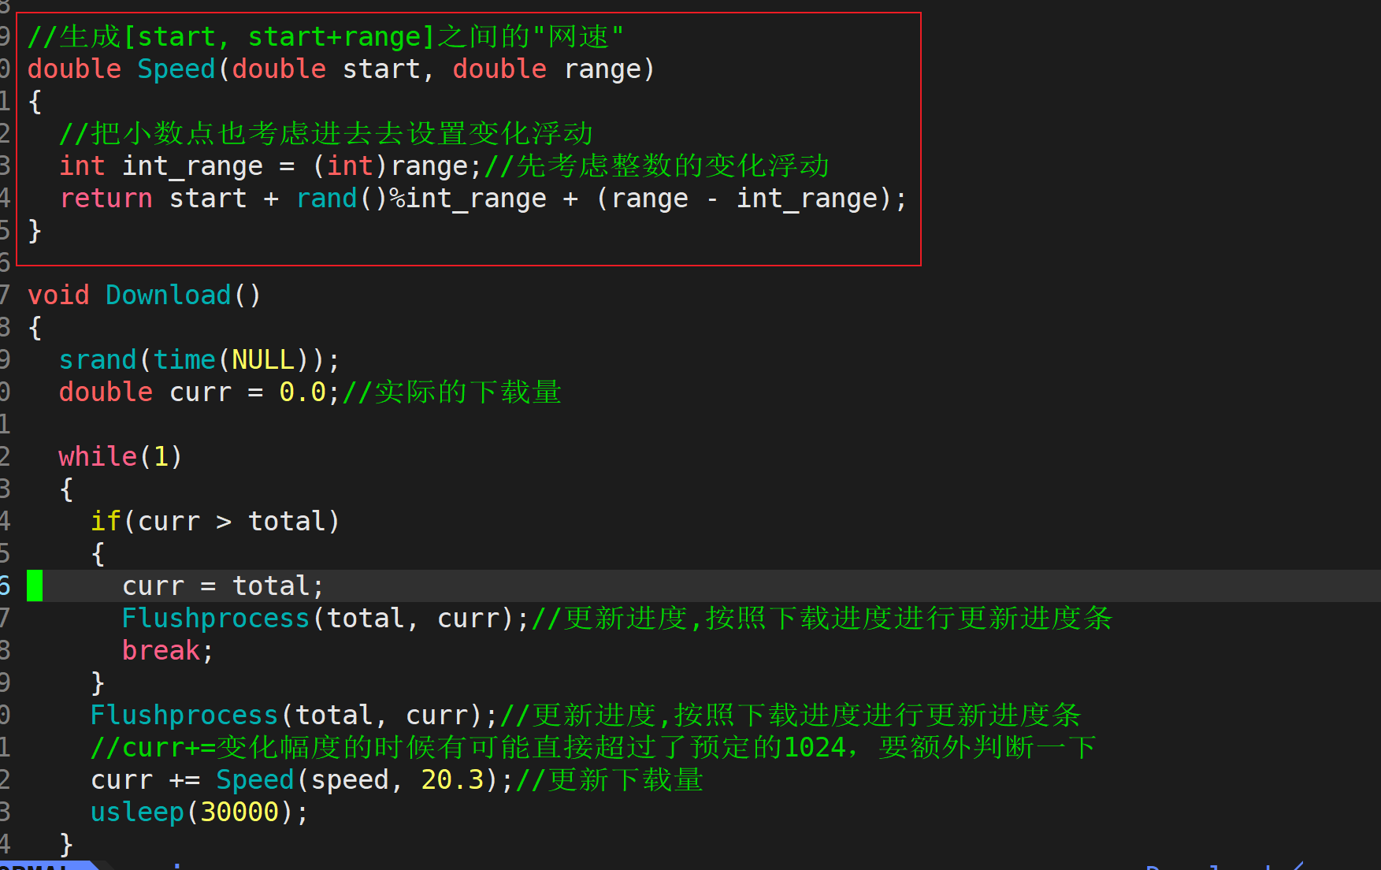
Task: Click the top comment mentioning [start, start+range]
Action: (x=325, y=36)
